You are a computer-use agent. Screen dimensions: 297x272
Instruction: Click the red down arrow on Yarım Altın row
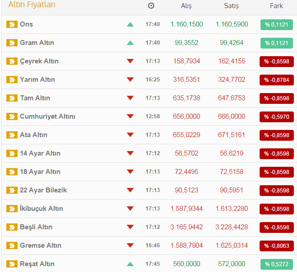click(x=130, y=80)
